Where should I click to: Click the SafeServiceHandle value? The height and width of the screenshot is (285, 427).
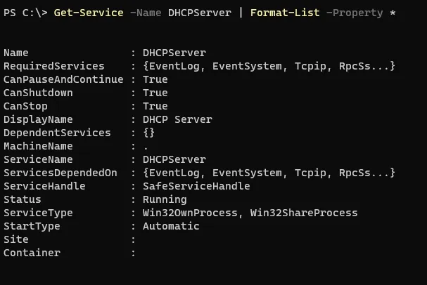click(x=196, y=186)
